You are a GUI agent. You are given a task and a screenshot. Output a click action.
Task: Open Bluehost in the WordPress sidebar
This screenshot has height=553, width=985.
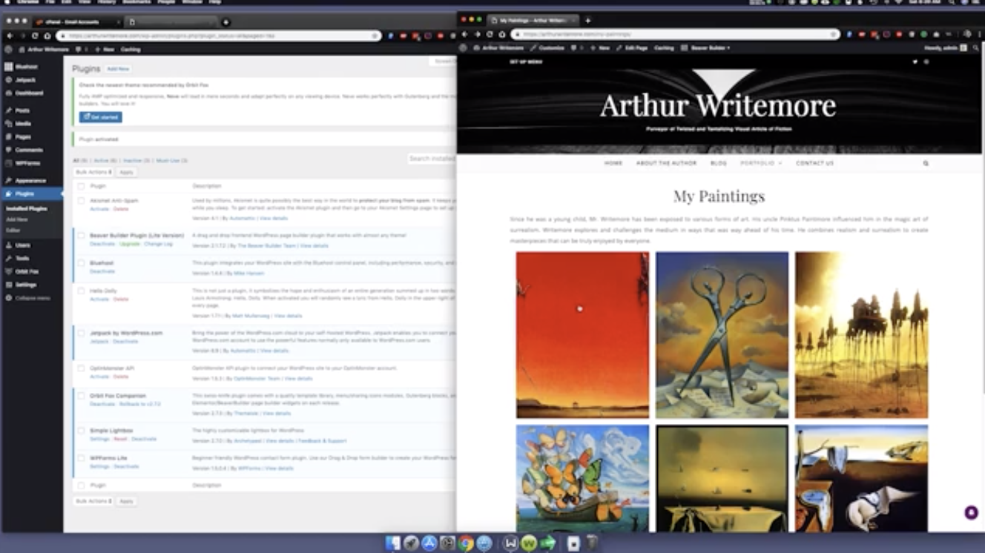pyautogui.click(x=26, y=67)
